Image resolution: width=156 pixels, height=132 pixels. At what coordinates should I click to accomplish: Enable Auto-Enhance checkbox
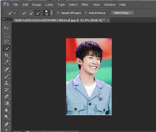(86, 13)
